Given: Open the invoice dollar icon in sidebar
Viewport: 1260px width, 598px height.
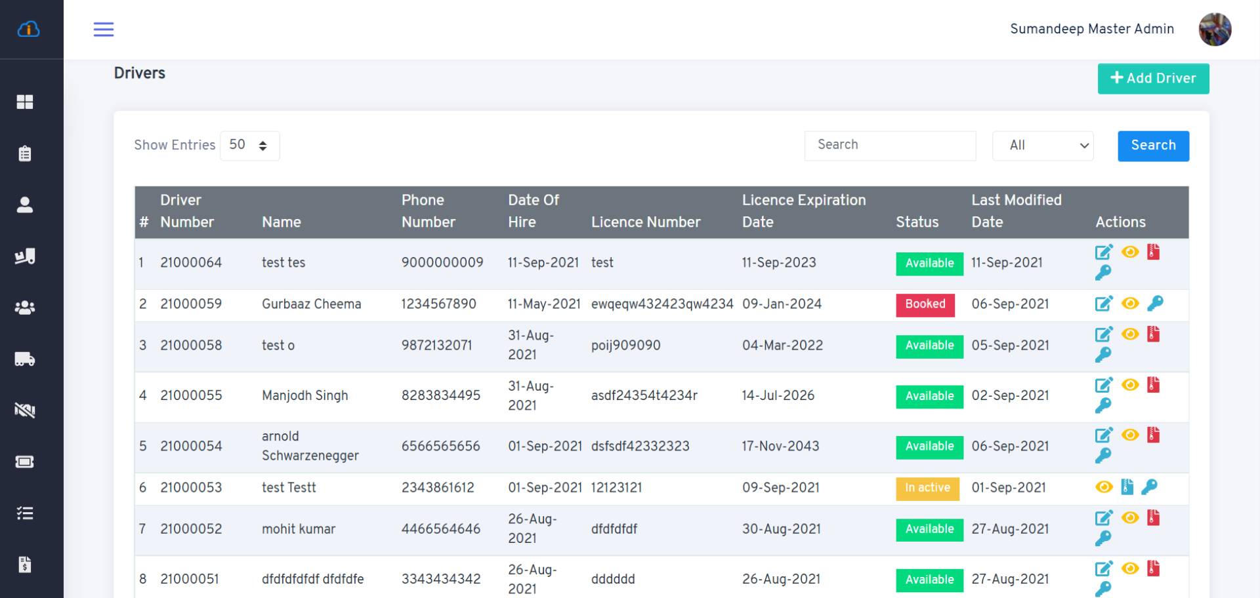Looking at the screenshot, I should 25,565.
